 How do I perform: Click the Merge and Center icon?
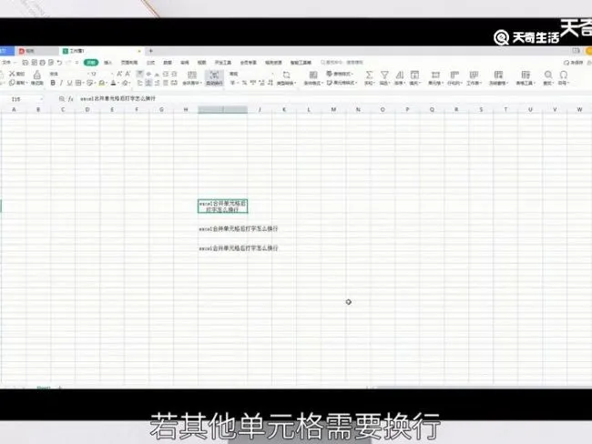192,77
